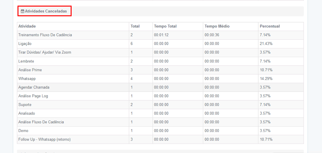322x153 pixels.
Task: Select the Treinamento Fluxo De Cadência row
Action: [160, 35]
